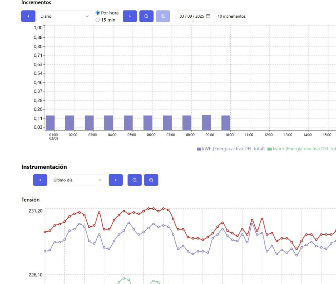Image resolution: width=336 pixels, height=284 pixels.
Task: Click the 01:00 bar in Incrementos chart
Action: tap(50, 123)
